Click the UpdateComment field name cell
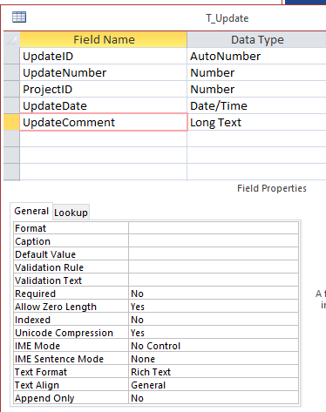326x412 pixels. tap(104, 122)
